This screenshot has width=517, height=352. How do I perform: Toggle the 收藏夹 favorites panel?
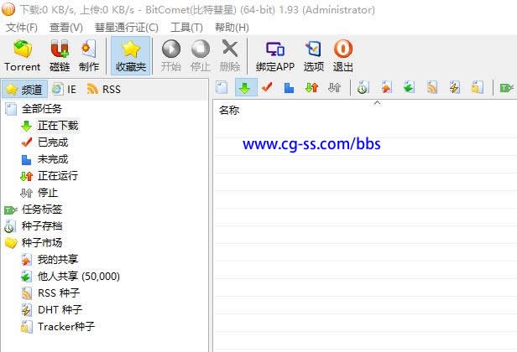point(130,55)
